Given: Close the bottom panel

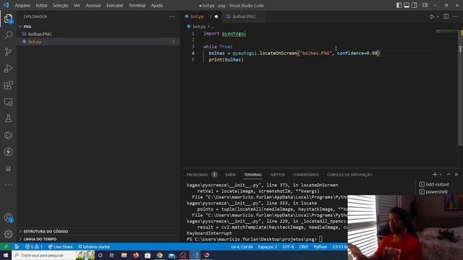Looking at the screenshot, I should coord(456,175).
